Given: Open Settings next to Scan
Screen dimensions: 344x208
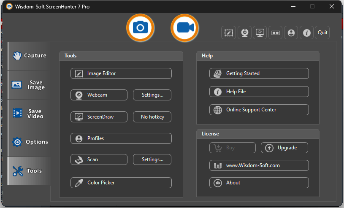Looking at the screenshot, I should pyautogui.click(x=152, y=159).
